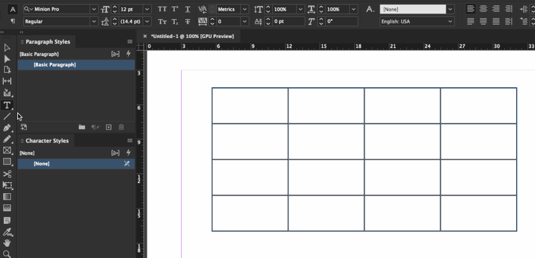Select the Direct Selection tool

pyautogui.click(x=7, y=59)
